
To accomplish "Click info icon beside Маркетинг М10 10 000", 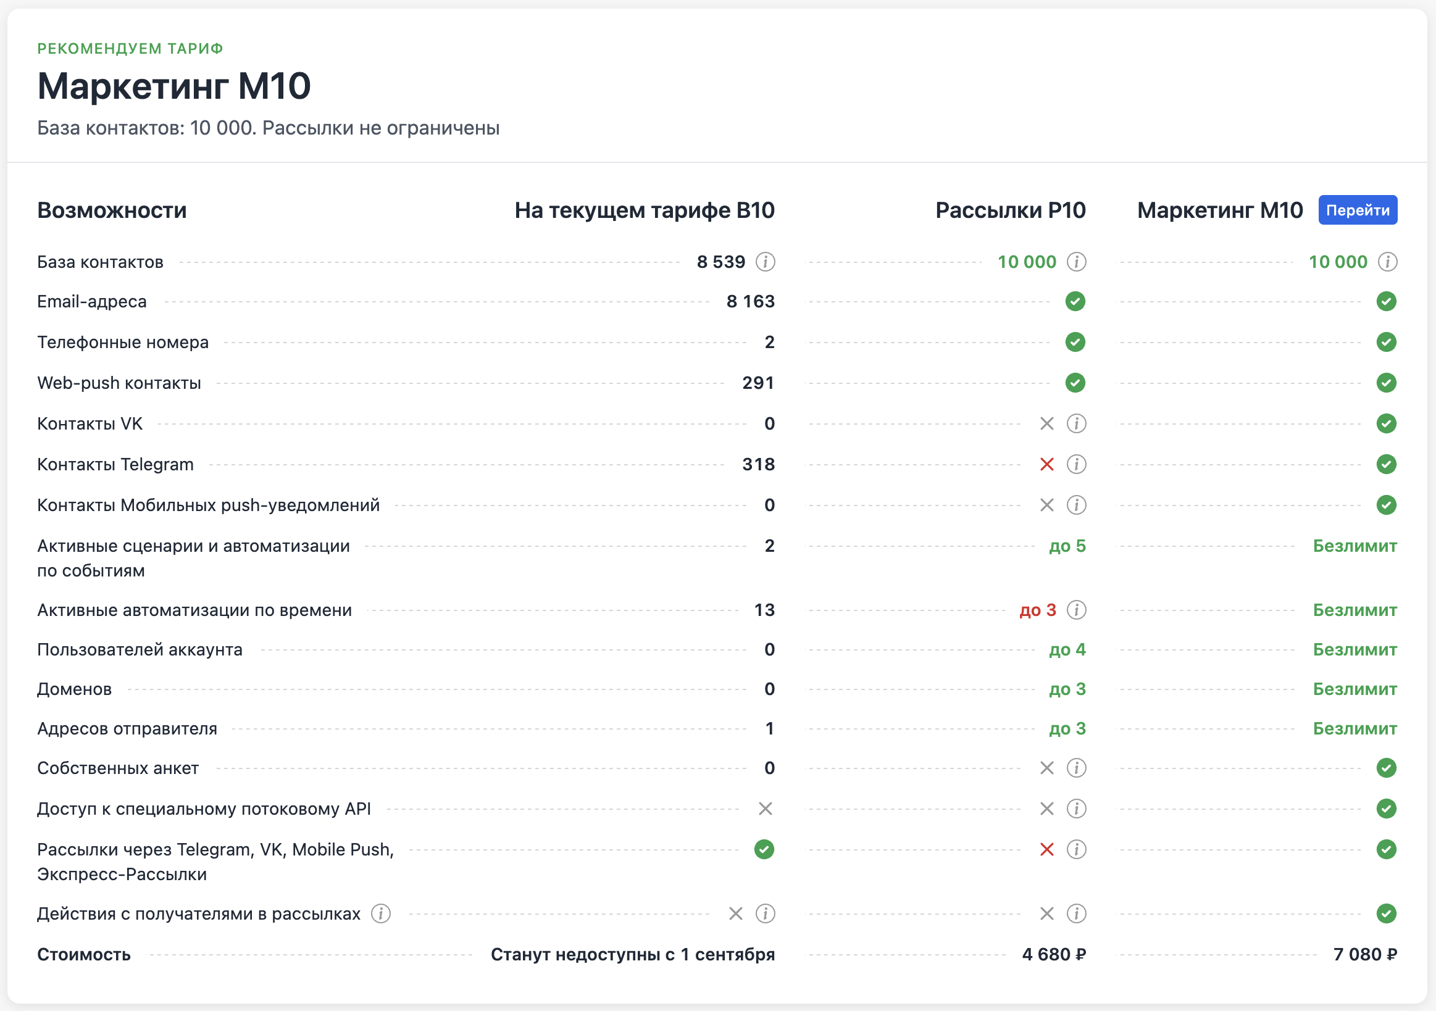I will click(1387, 262).
